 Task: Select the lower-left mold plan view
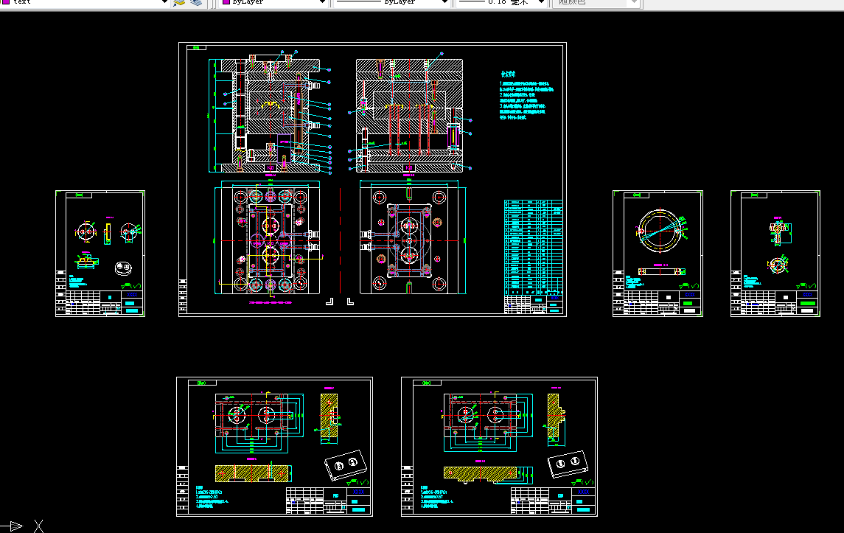(268, 240)
